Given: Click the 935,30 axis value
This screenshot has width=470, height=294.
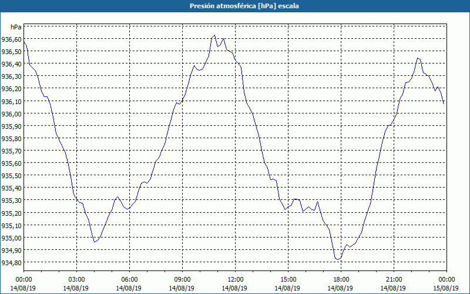Looking at the screenshot, I should (x=11, y=201).
